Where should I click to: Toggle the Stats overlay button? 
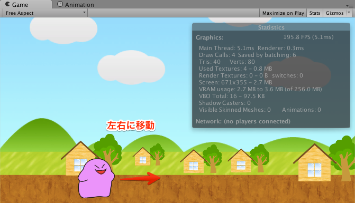pos(315,13)
